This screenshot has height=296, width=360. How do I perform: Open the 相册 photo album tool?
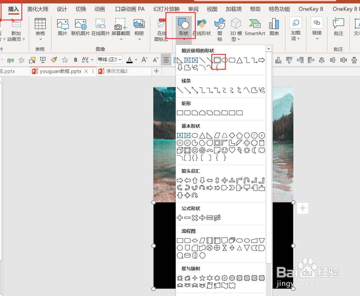[139, 27]
